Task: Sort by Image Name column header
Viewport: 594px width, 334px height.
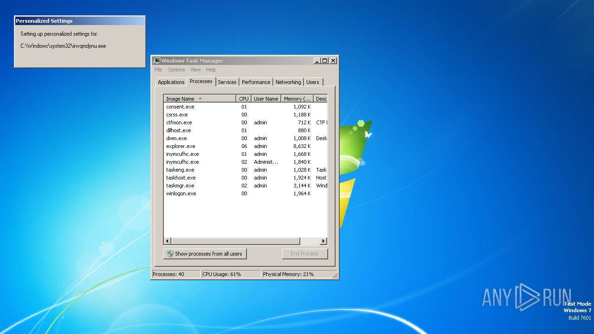Action: coord(200,99)
